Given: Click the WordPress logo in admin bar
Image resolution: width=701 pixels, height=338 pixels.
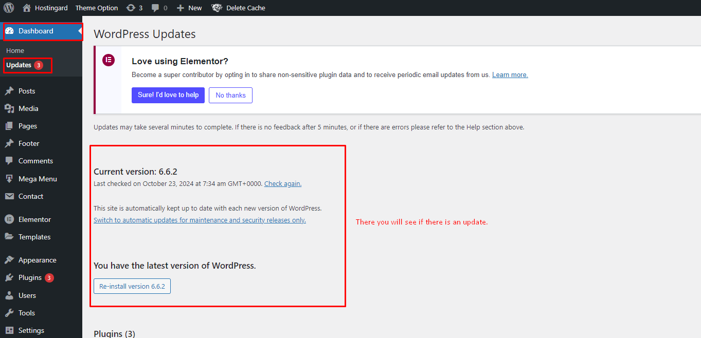Looking at the screenshot, I should tap(9, 8).
